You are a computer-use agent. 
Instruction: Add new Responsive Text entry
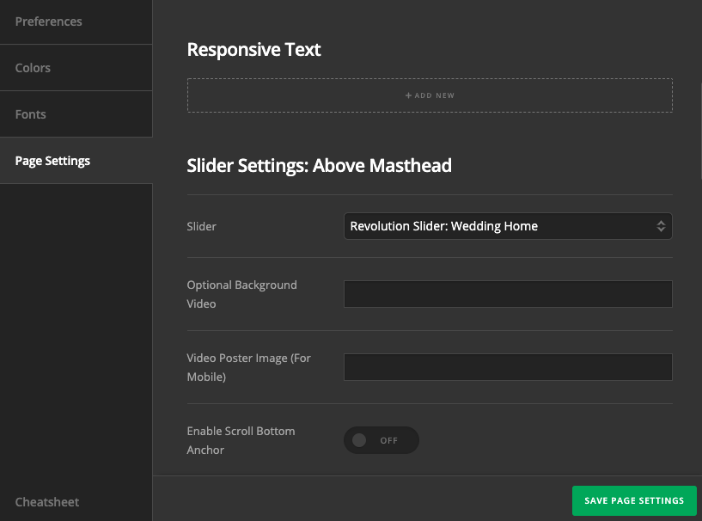(x=430, y=95)
